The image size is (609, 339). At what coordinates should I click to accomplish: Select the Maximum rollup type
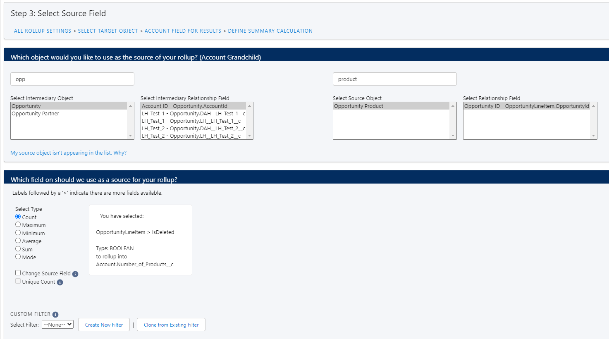(x=18, y=224)
